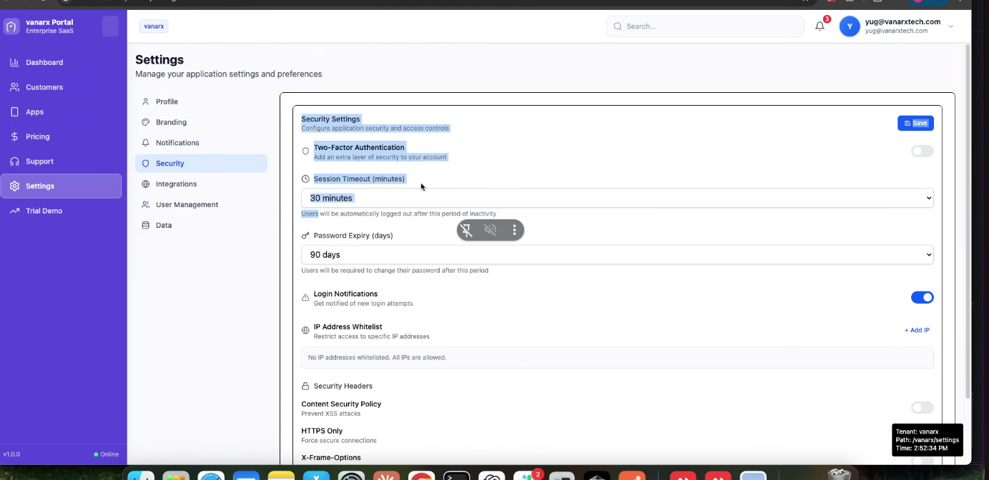Open the Password Expiry dropdown

point(616,255)
